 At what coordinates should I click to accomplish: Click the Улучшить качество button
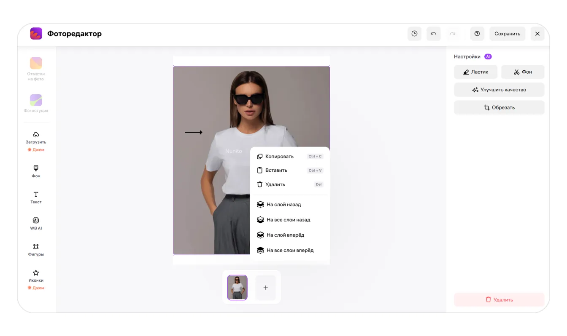pyautogui.click(x=499, y=90)
